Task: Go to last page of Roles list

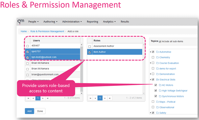Action: click(x=110, y=98)
